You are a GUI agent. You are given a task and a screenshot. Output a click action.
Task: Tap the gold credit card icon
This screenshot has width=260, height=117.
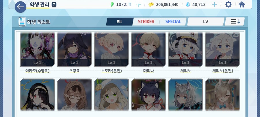pos(151,4)
